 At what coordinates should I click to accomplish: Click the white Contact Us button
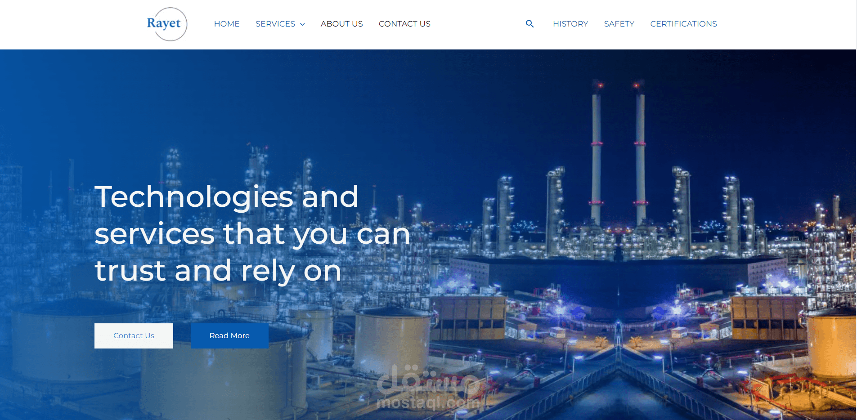[134, 336]
